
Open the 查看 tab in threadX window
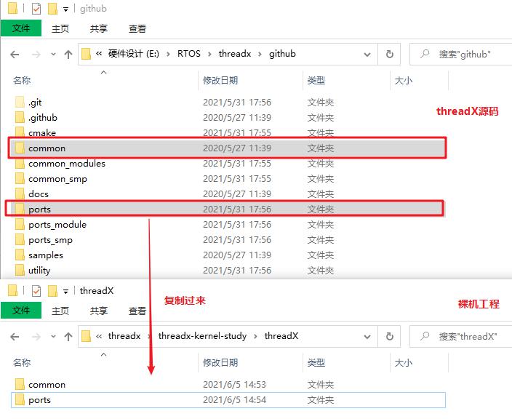137,311
